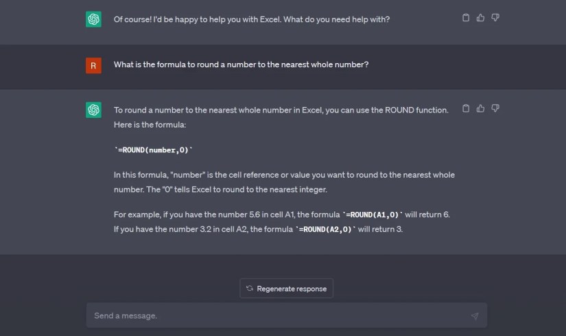Click the "Here is the formula:" text line
The height and width of the screenshot is (336, 566).
pyautogui.click(x=150, y=125)
